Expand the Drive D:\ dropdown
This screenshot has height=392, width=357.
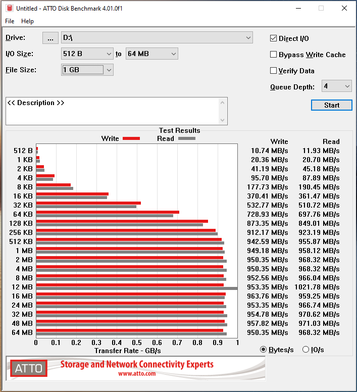(157, 38)
